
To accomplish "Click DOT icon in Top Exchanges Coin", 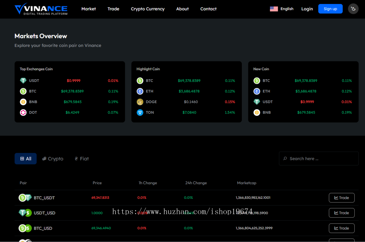I will tap(23, 112).
